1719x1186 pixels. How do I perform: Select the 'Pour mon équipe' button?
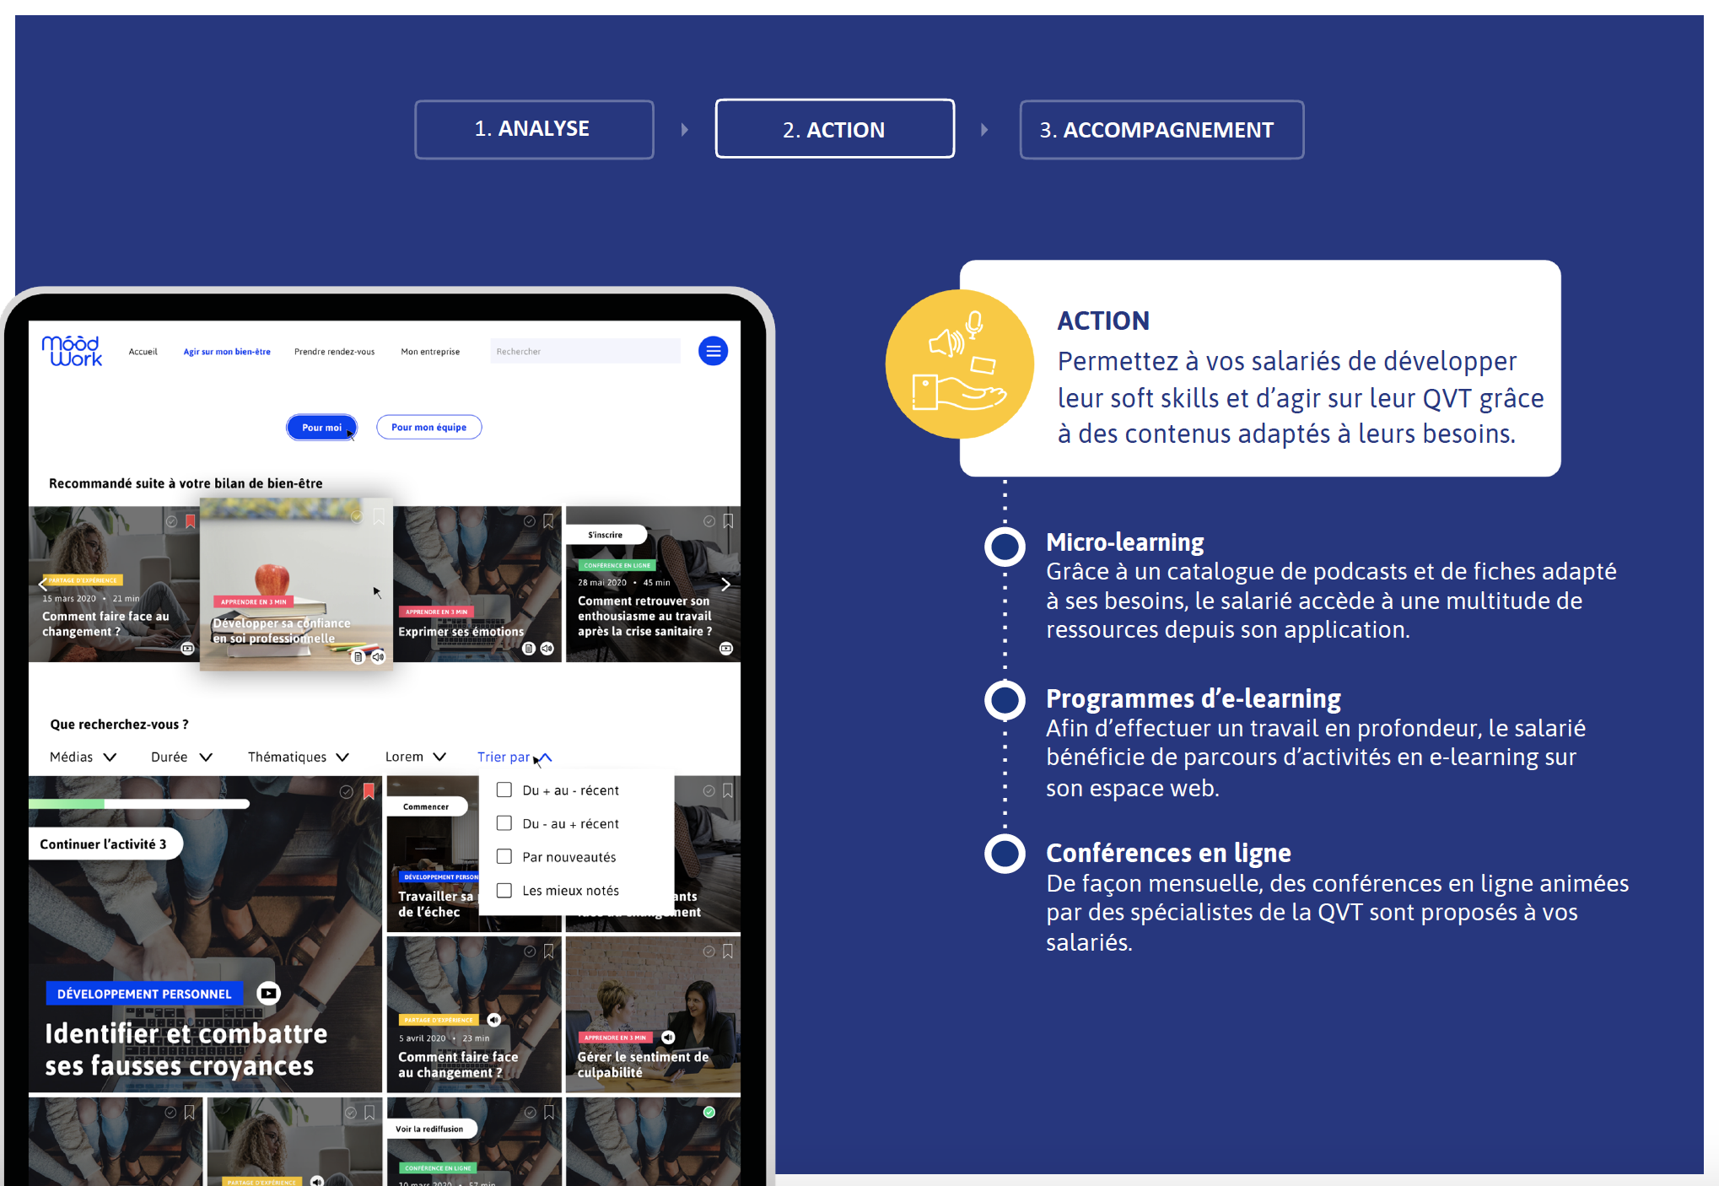(428, 427)
